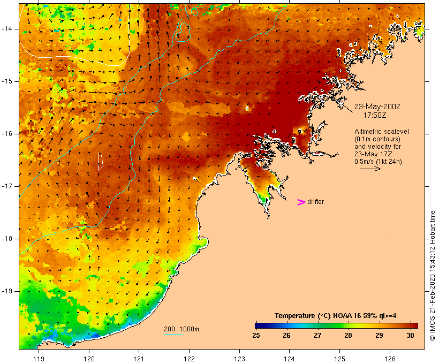Screen dimensions: 439x364
Task: Click the latitude label -19
Action: click(x=6, y=291)
